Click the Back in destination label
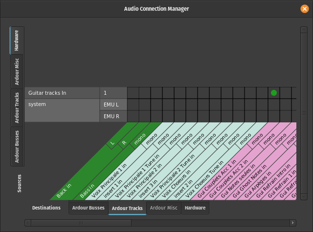 coord(64,191)
